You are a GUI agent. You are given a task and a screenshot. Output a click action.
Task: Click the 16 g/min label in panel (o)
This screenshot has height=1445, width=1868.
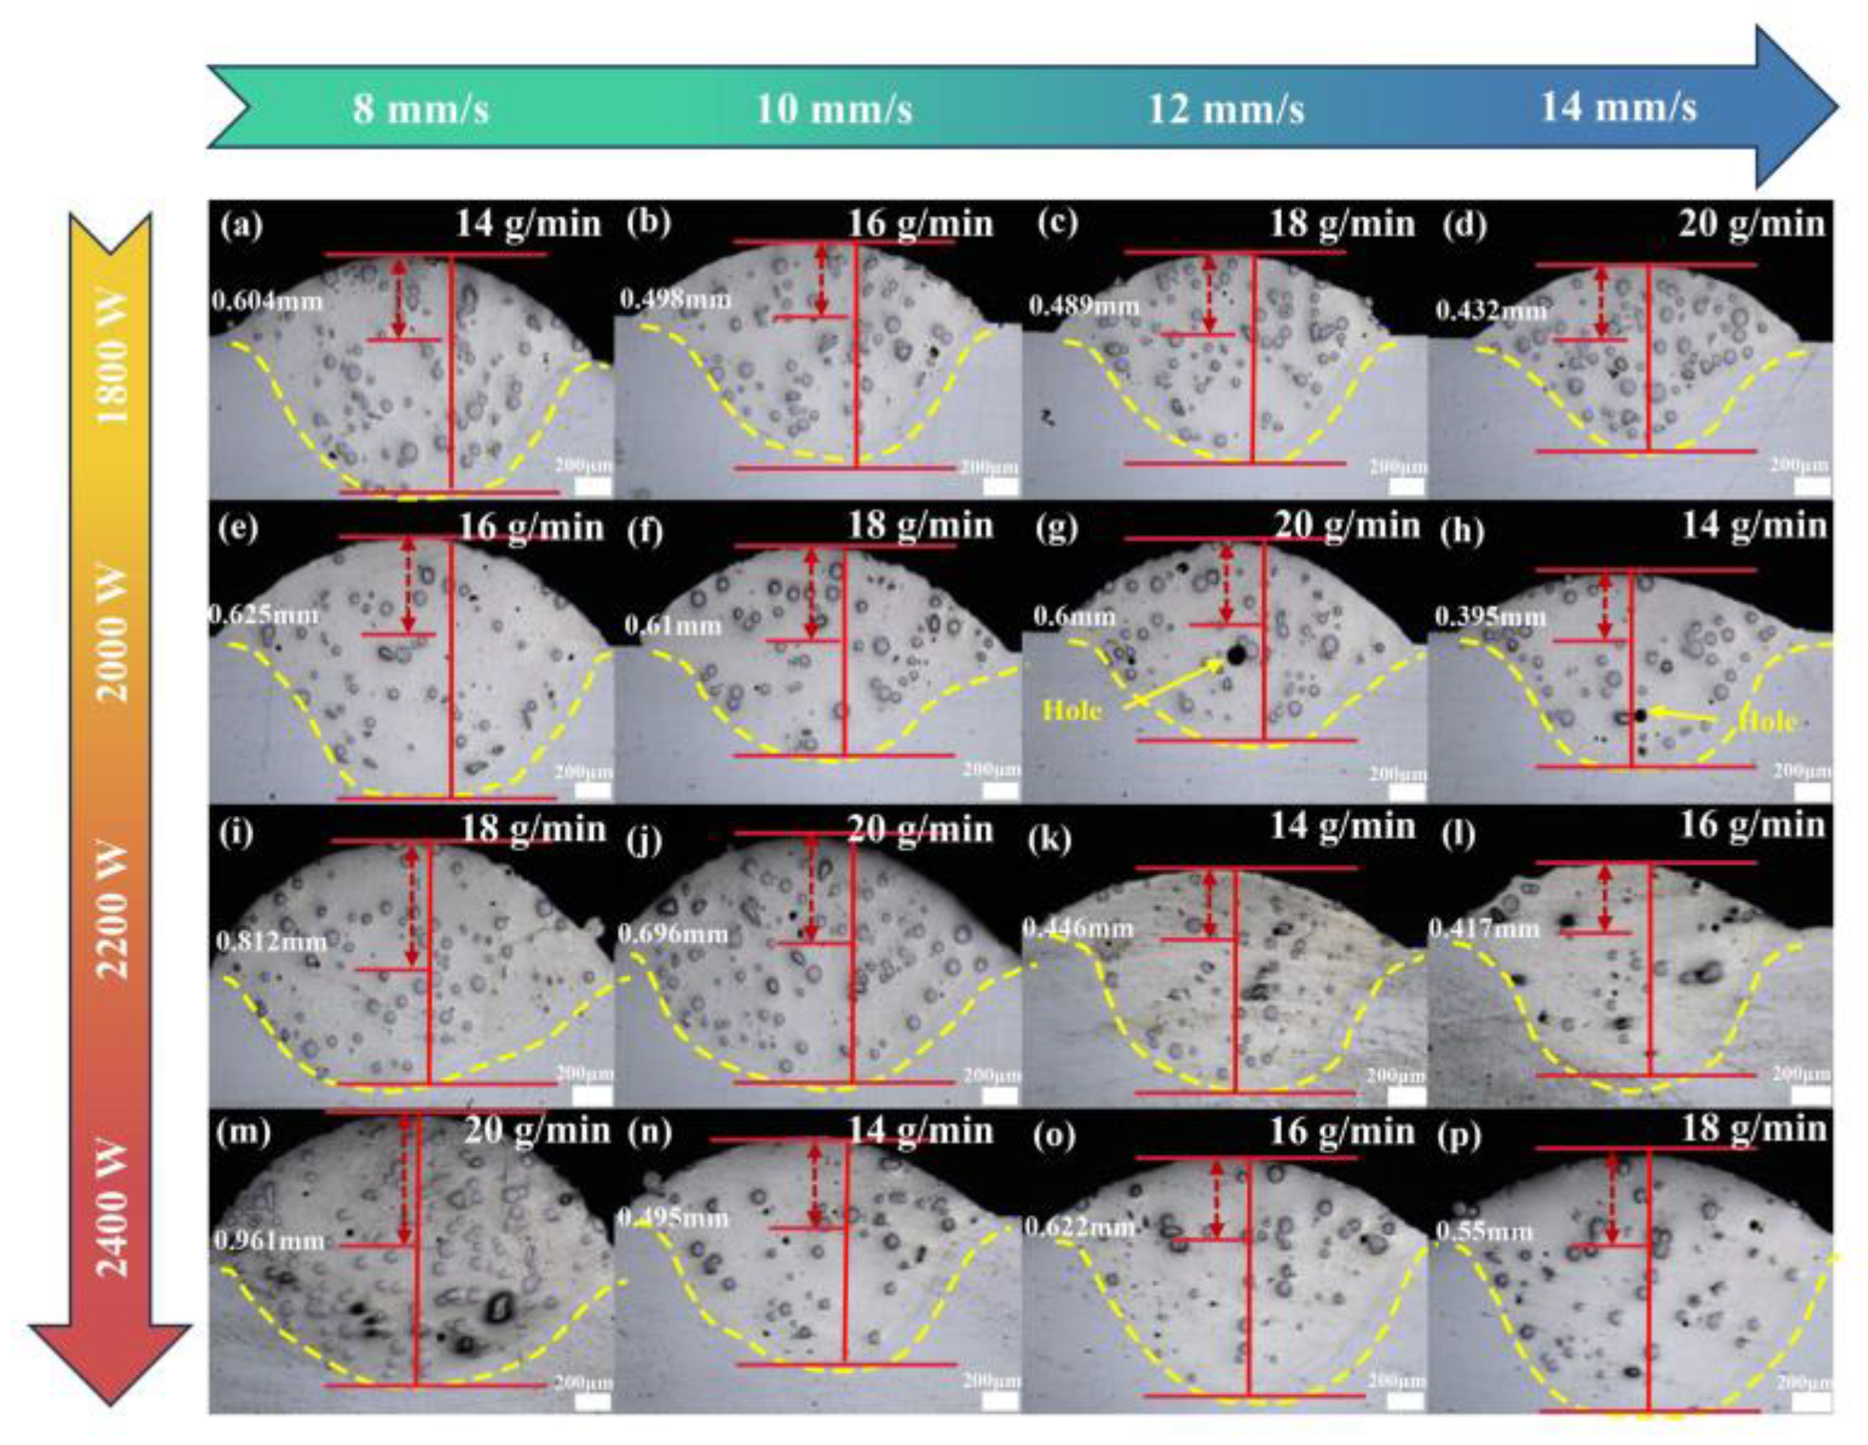[1341, 1130]
